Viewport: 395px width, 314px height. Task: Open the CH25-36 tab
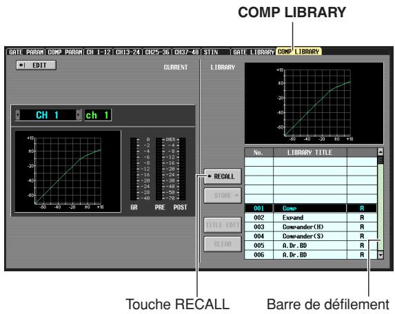[x=157, y=52]
